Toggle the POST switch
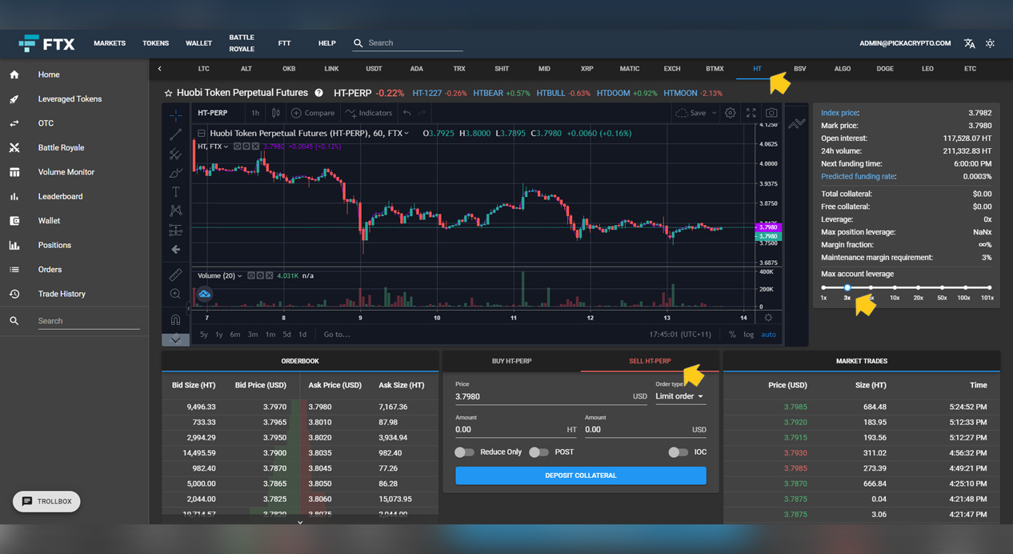 (539, 452)
